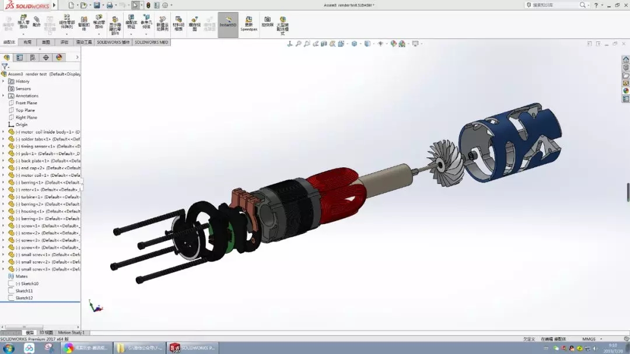Toggle Large Assembly Mode

[x=282, y=25]
